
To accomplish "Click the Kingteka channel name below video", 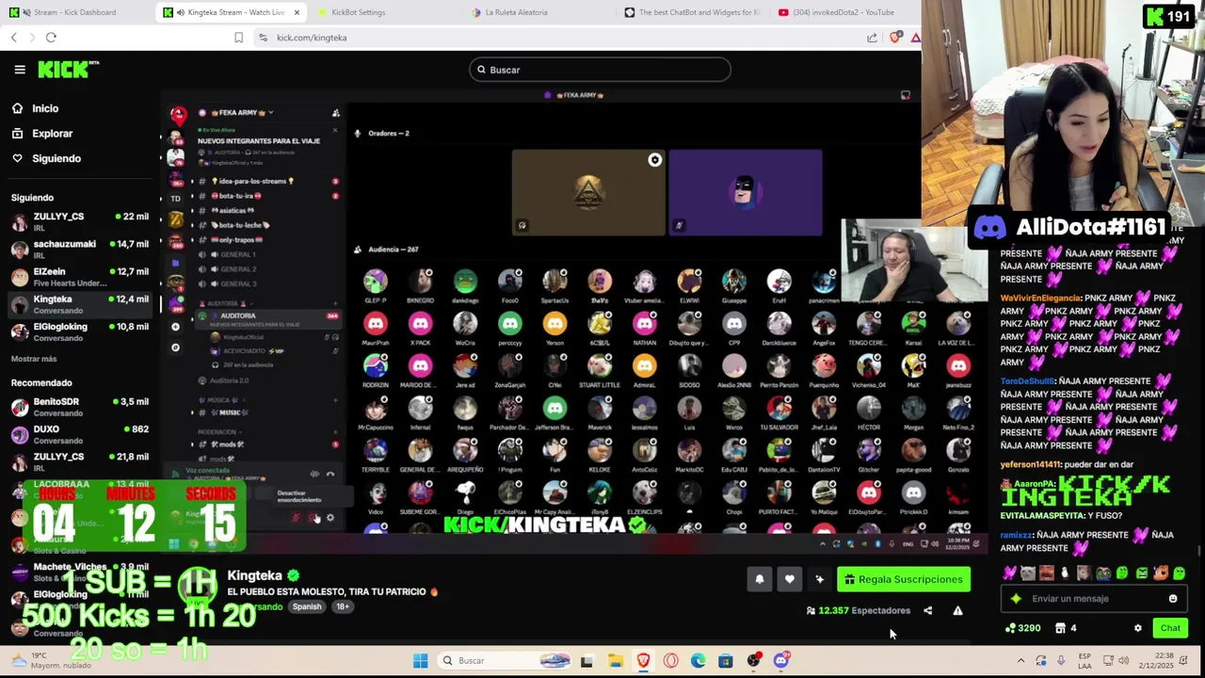I will point(254,575).
